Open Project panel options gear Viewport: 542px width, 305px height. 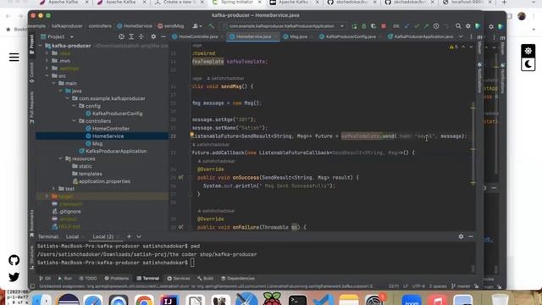pos(153,36)
